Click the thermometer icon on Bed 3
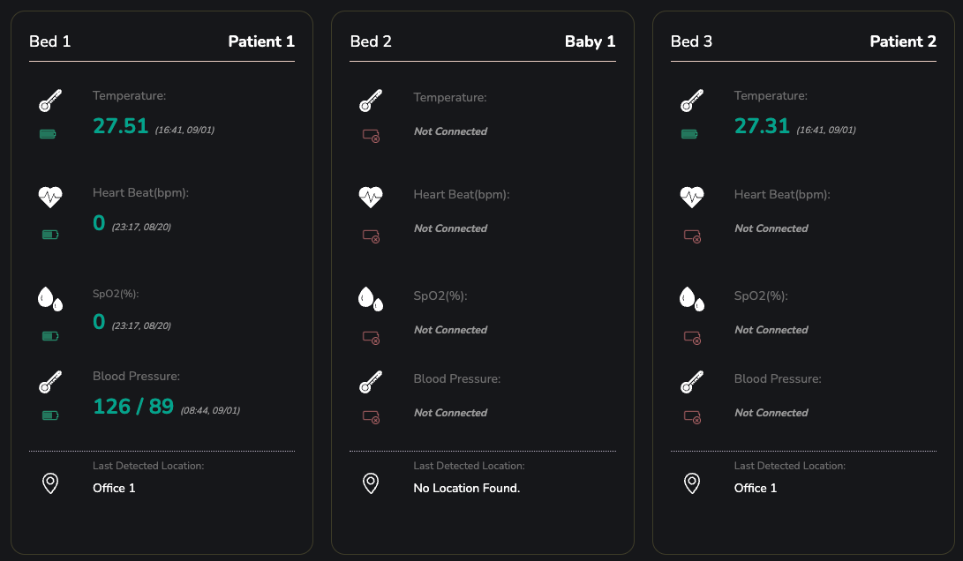This screenshot has height=561, width=963. pyautogui.click(x=692, y=99)
